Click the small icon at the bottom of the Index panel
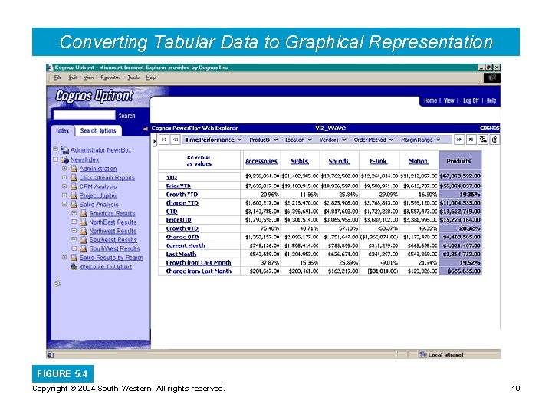Screen dimensions: 552x414 [x=57, y=283]
